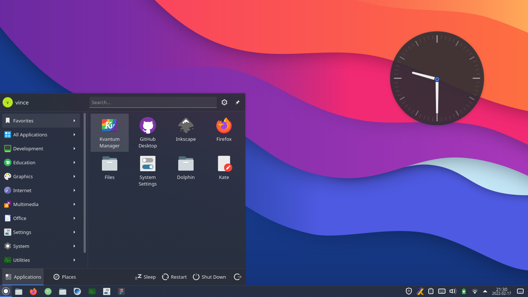Click the analog clock desktop widget
The height and width of the screenshot is (297, 528).
pyautogui.click(x=437, y=78)
